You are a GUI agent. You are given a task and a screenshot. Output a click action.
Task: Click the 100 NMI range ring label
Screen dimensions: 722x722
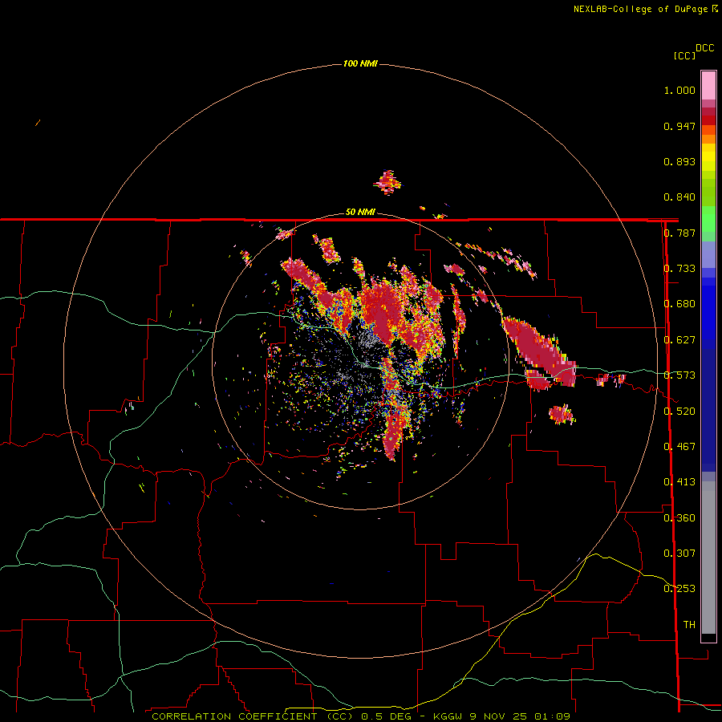pos(360,63)
